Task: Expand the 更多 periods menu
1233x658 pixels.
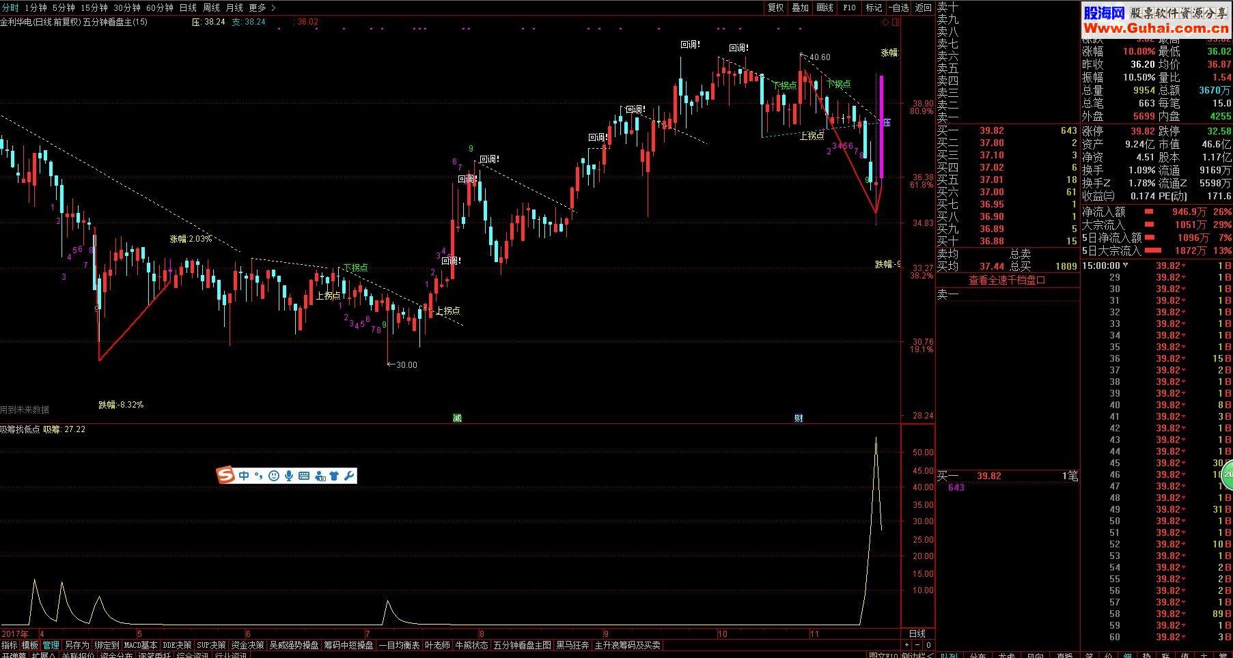Action: pos(262,8)
